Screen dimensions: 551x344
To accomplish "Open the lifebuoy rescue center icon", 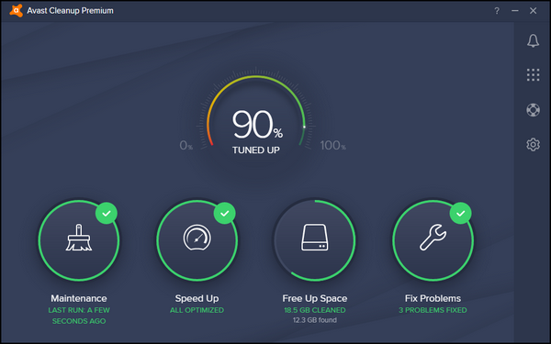I will 533,110.
